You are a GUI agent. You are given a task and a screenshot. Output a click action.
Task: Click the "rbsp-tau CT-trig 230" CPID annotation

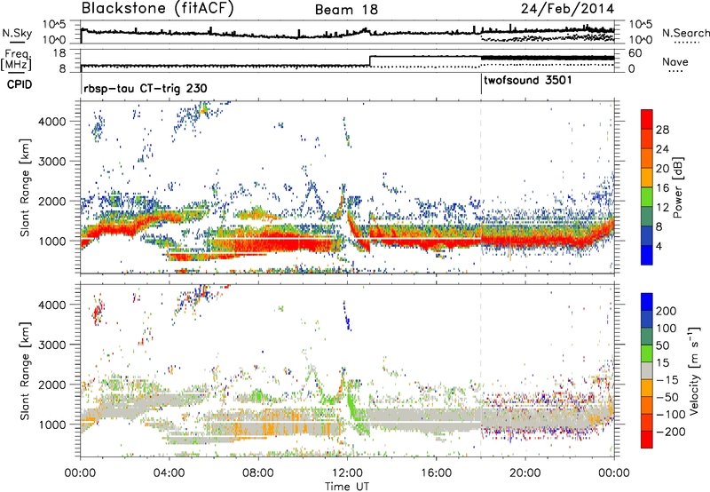tap(146, 88)
